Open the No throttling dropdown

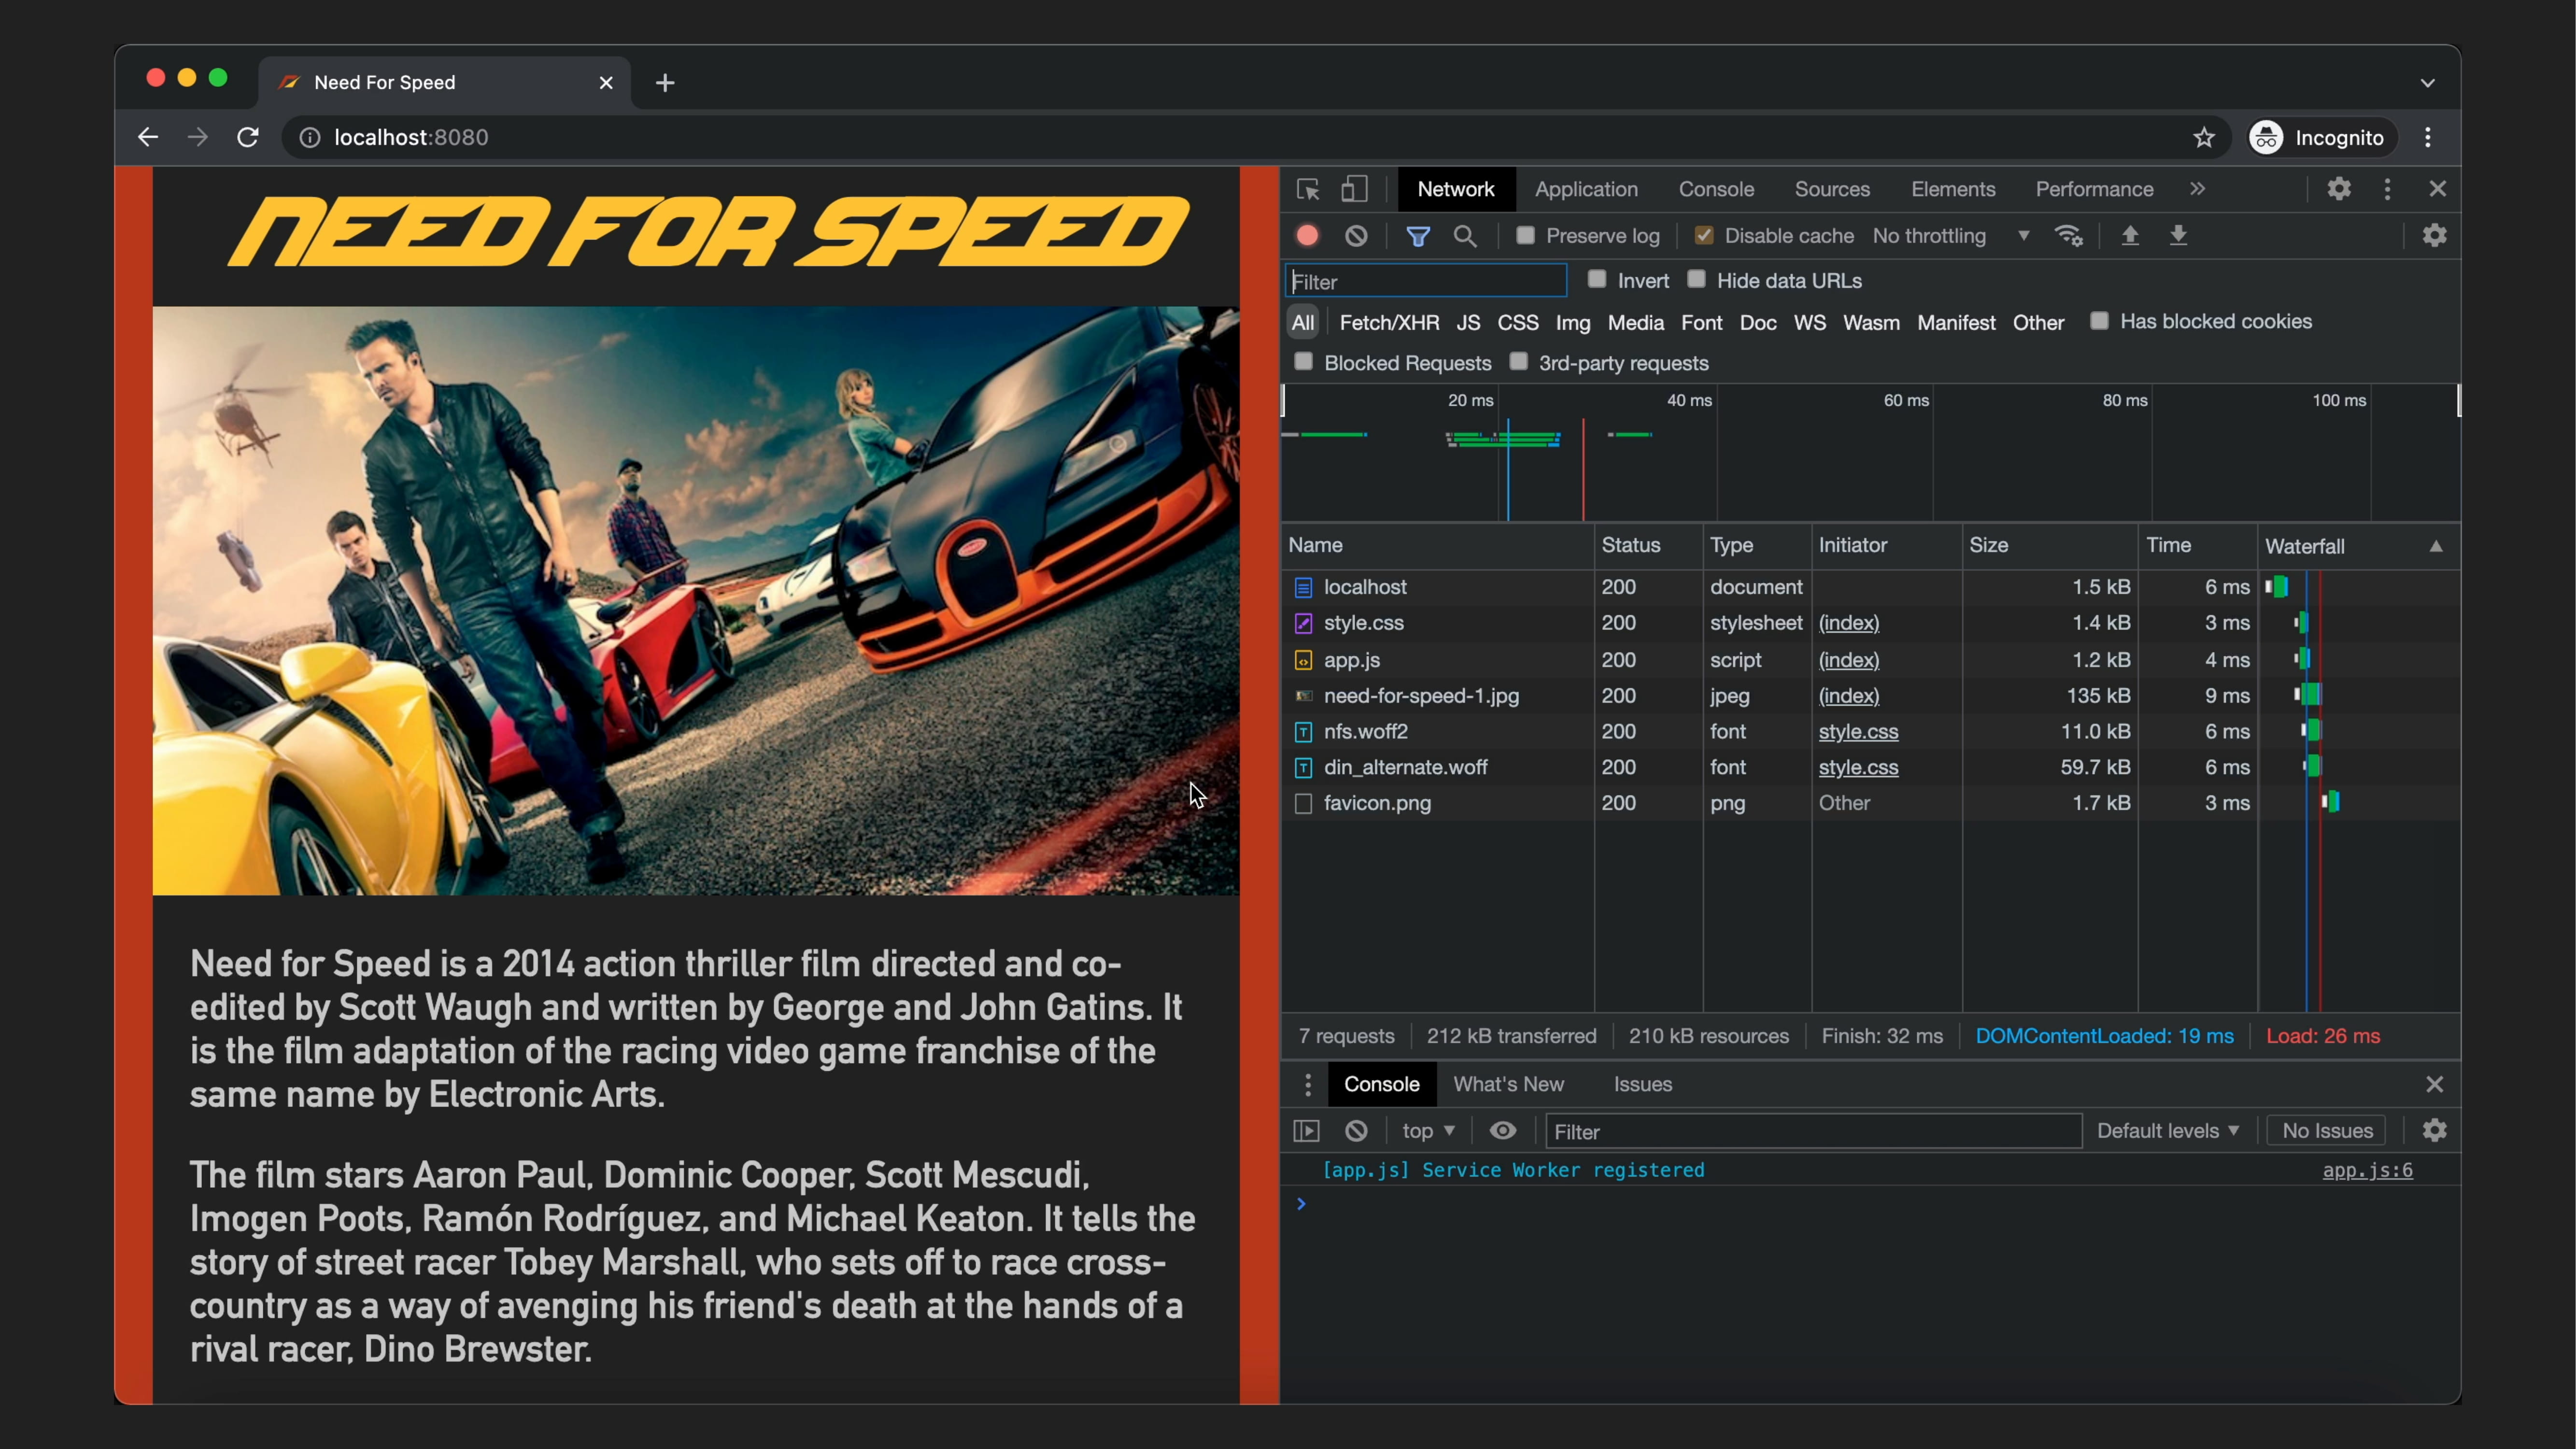(x=1950, y=236)
